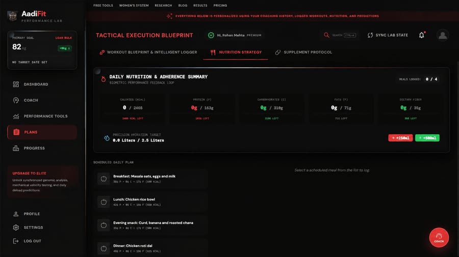The height and width of the screenshot is (257, 459).
Task: Open the Research menu item
Action: (163, 6)
